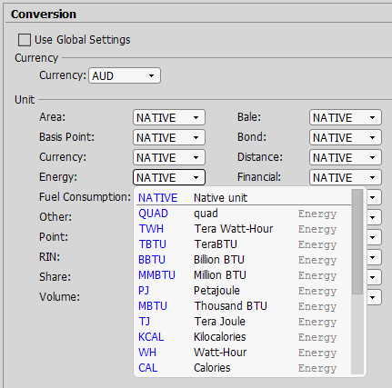
Task: Select PJ Petajoule option
Action: (244, 291)
